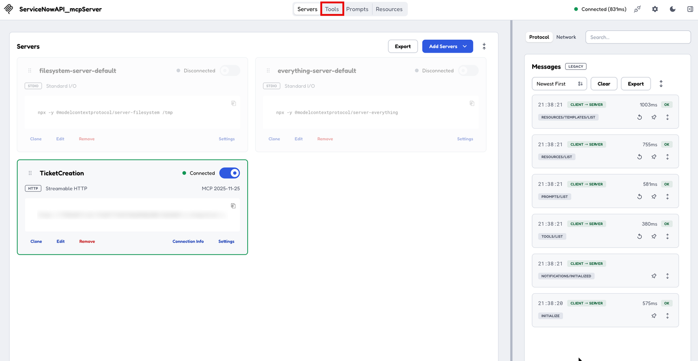Expand the INITIALIZE message details
698x361 pixels.
click(x=667, y=316)
